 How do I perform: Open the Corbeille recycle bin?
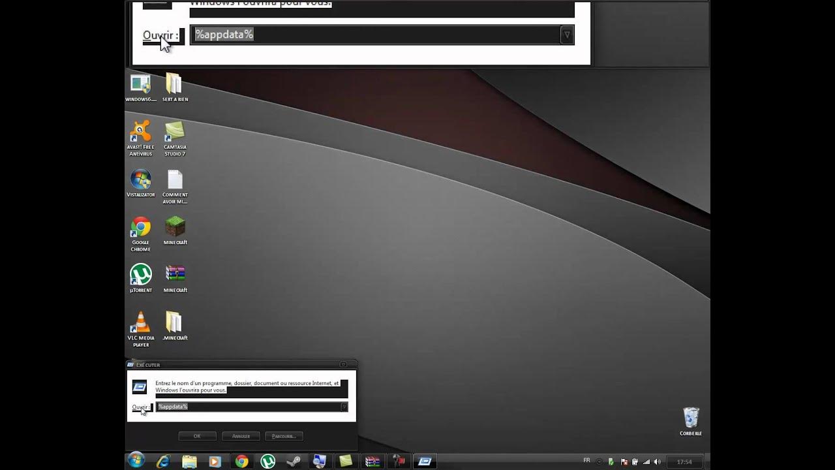(691, 422)
